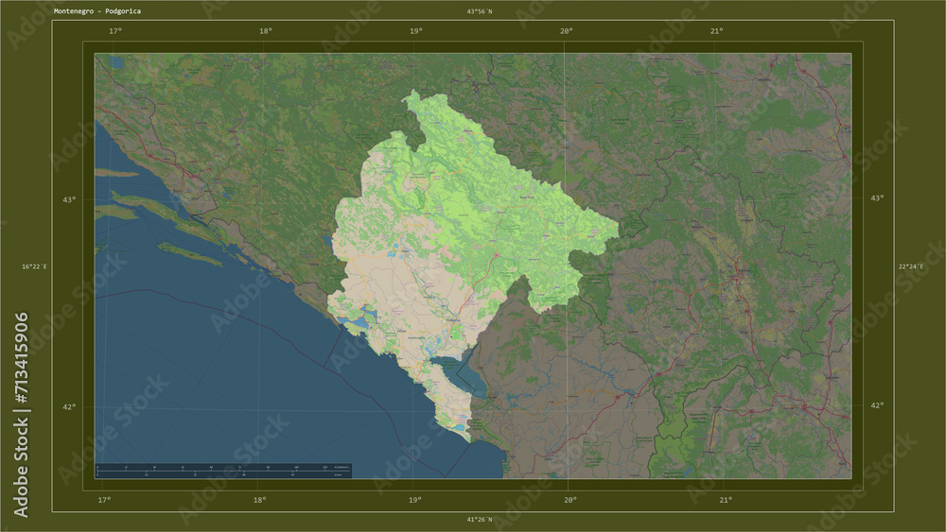This screenshot has height=532, width=946.
Task: Select the 43° label on the right margin
Action: [x=877, y=197]
